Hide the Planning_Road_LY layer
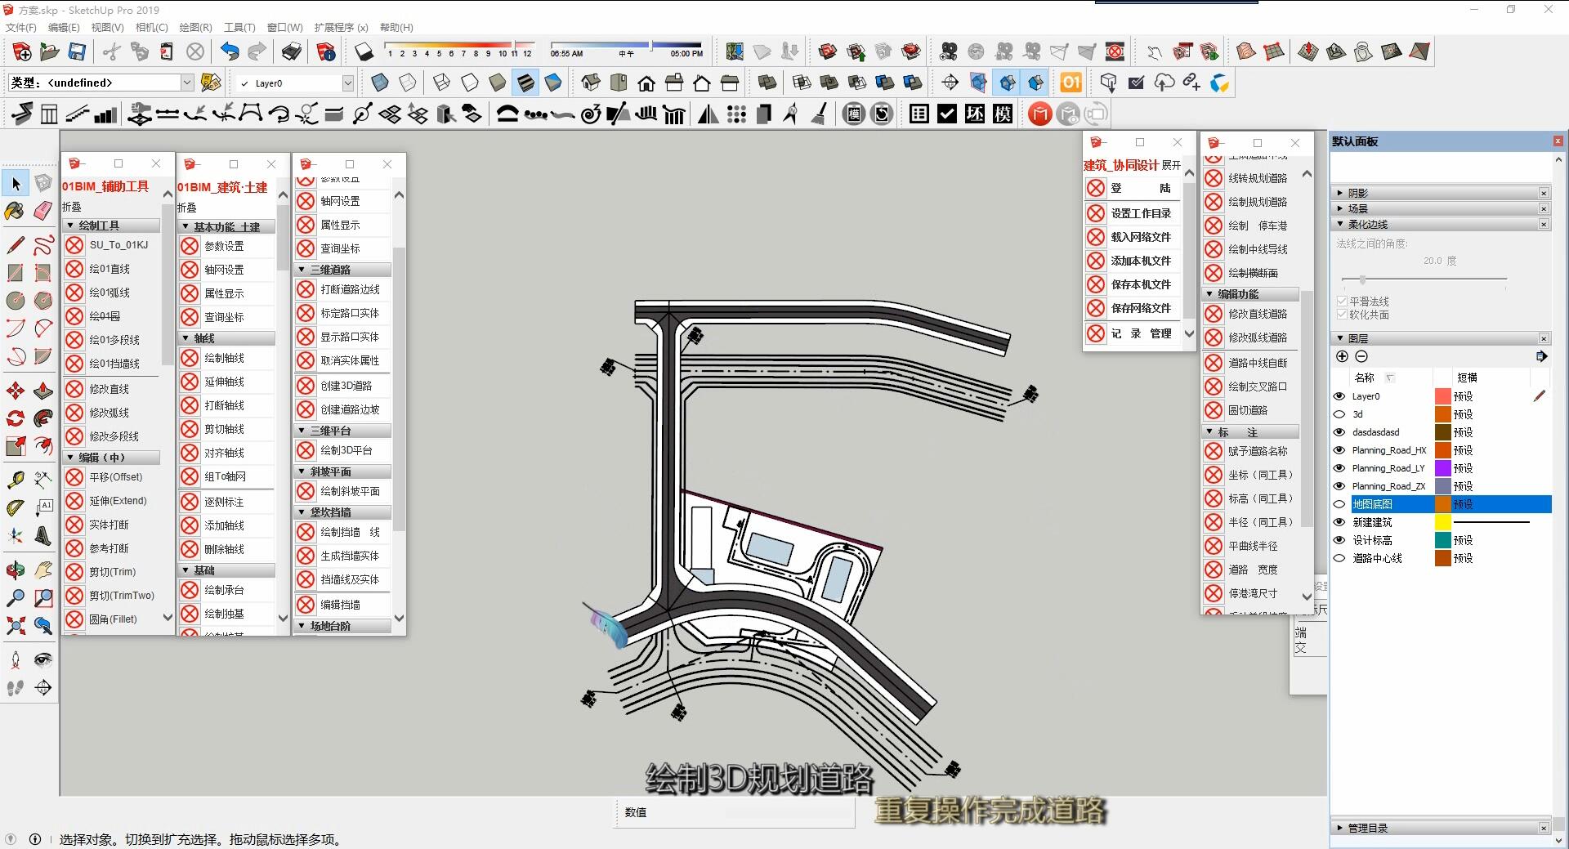Screen dimensions: 1569x849 coord(1339,468)
